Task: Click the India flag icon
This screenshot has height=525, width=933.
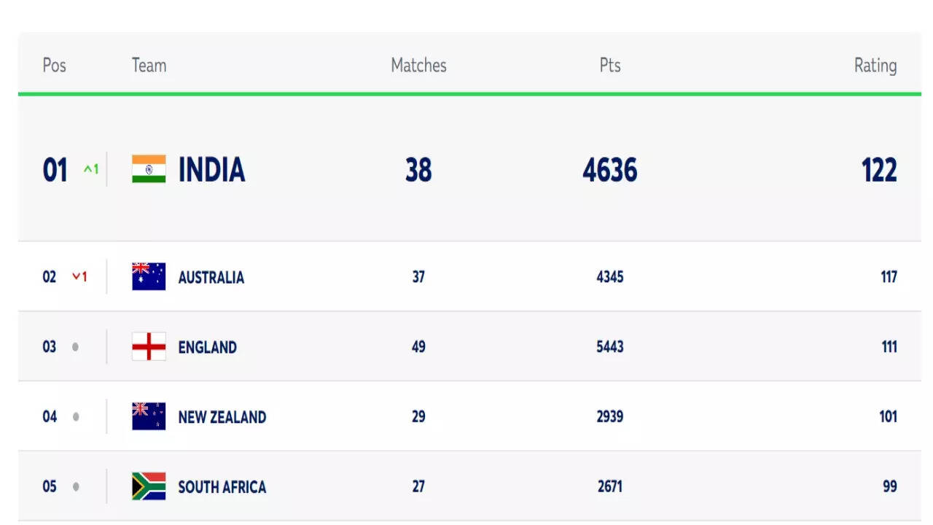Action: (149, 169)
